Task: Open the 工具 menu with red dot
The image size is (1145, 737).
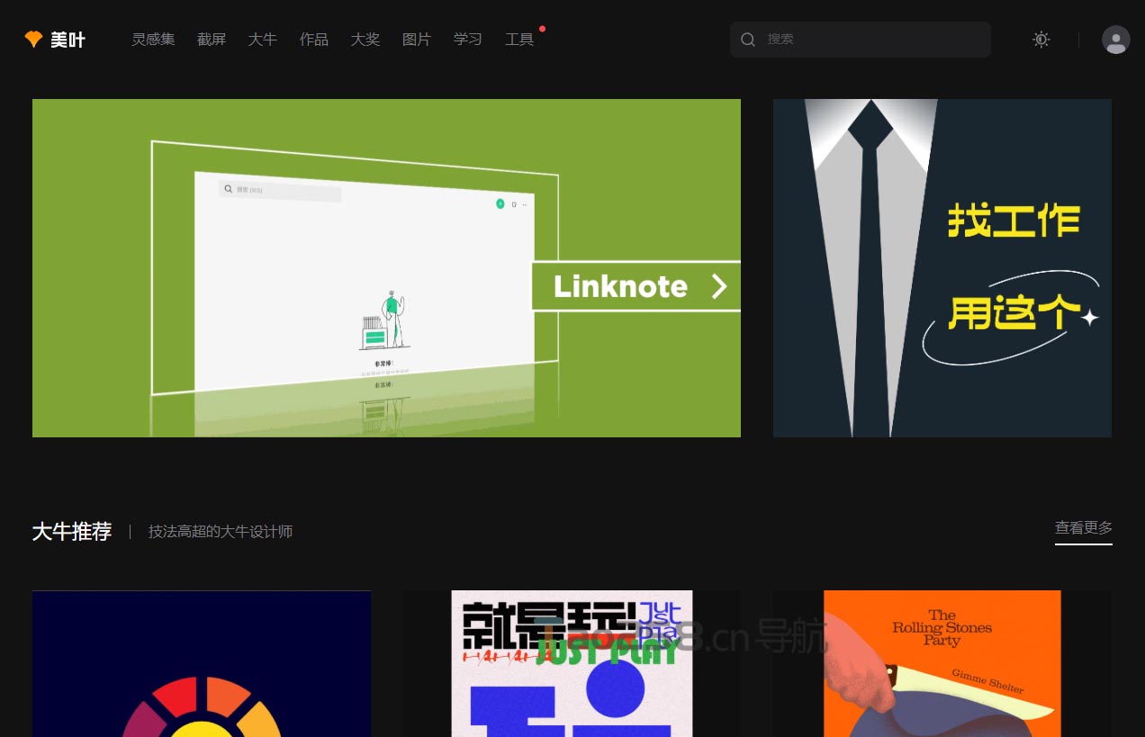Action: [x=519, y=40]
